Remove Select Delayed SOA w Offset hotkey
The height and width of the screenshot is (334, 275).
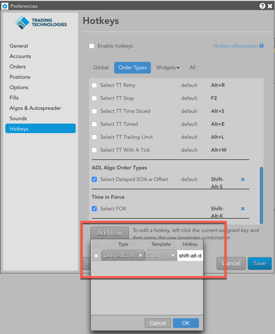pyautogui.click(x=243, y=179)
